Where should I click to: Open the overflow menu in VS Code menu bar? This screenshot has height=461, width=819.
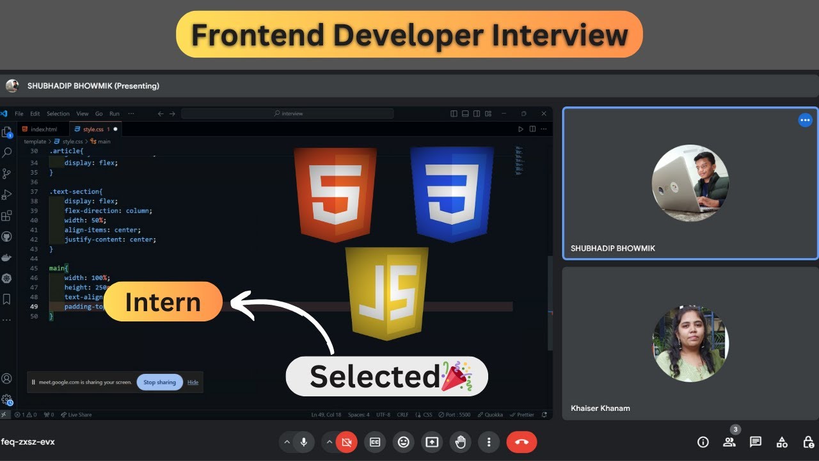(131, 113)
